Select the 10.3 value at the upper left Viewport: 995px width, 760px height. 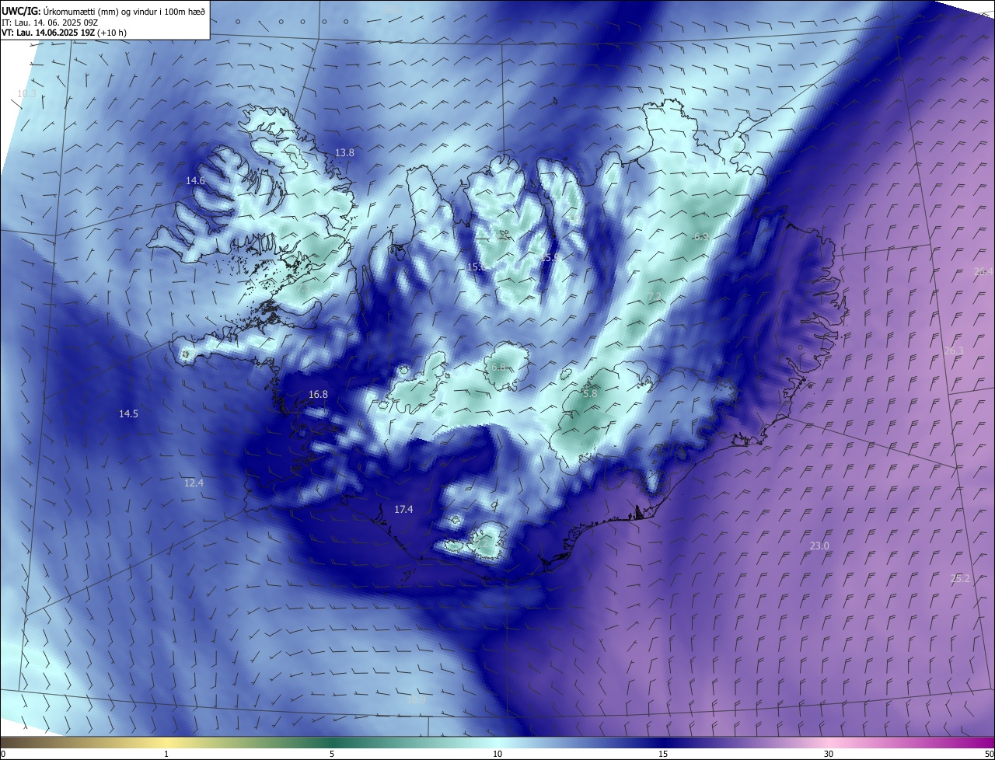pyautogui.click(x=26, y=93)
